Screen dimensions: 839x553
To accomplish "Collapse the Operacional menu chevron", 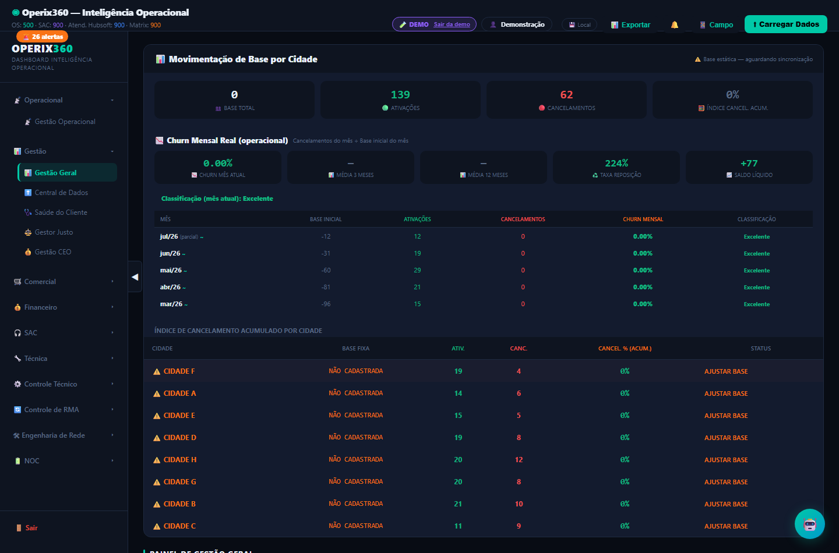I will click(x=112, y=100).
